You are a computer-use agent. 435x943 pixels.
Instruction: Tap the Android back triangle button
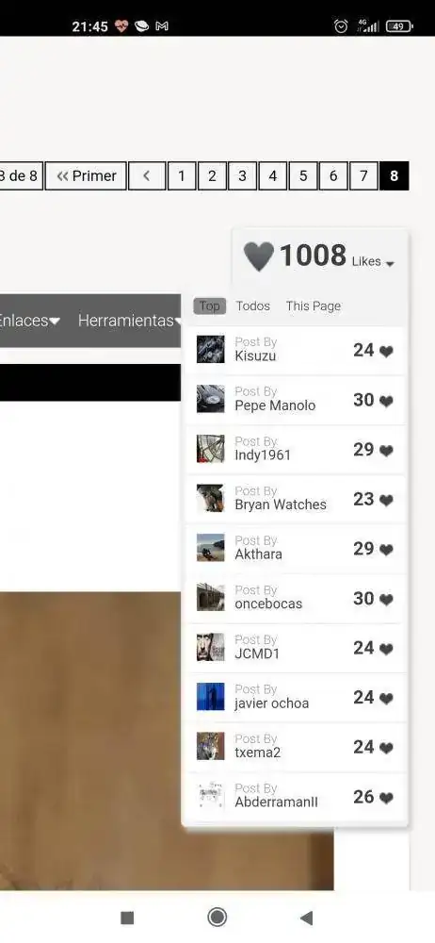point(306,918)
